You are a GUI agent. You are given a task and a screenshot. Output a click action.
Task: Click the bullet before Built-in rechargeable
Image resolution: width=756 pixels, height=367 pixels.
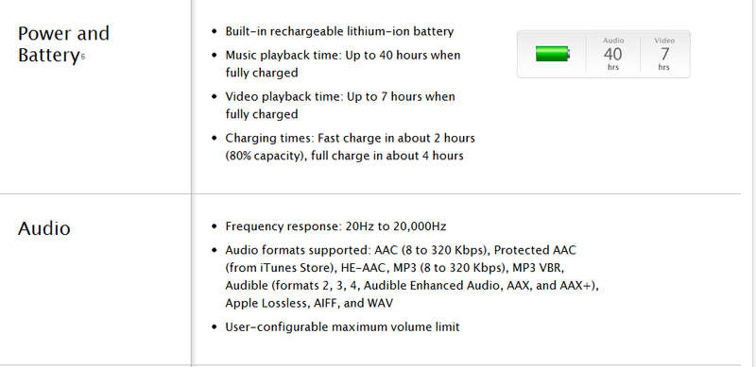click(x=215, y=32)
